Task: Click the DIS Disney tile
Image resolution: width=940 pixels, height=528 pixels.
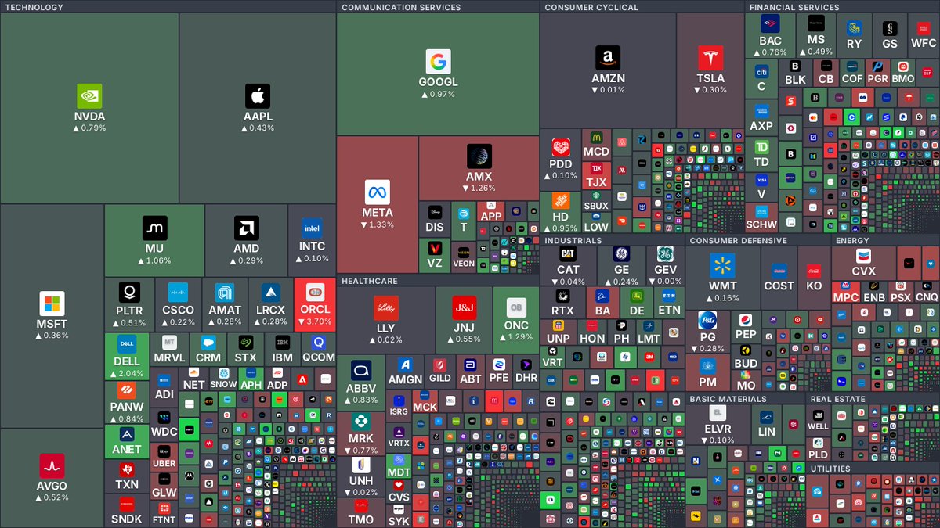Action: [435, 219]
